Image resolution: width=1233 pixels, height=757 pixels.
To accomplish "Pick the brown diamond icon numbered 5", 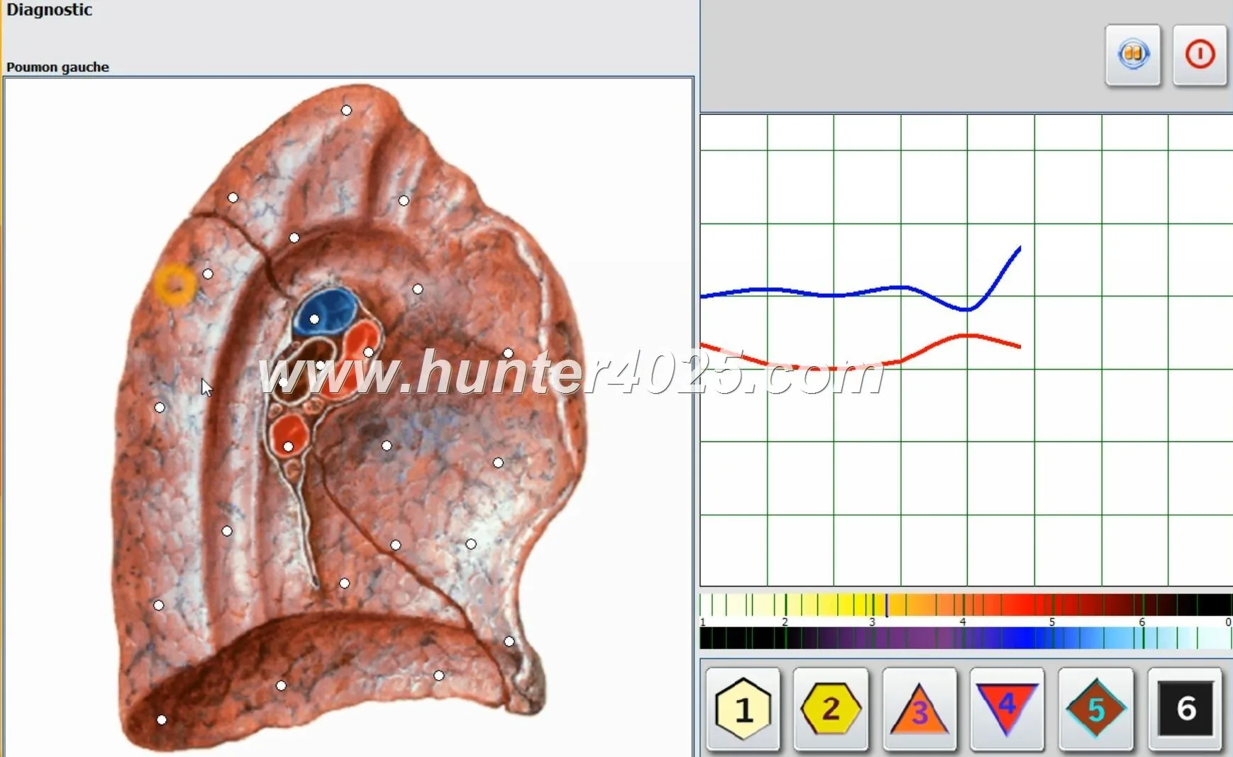I will pos(1095,709).
